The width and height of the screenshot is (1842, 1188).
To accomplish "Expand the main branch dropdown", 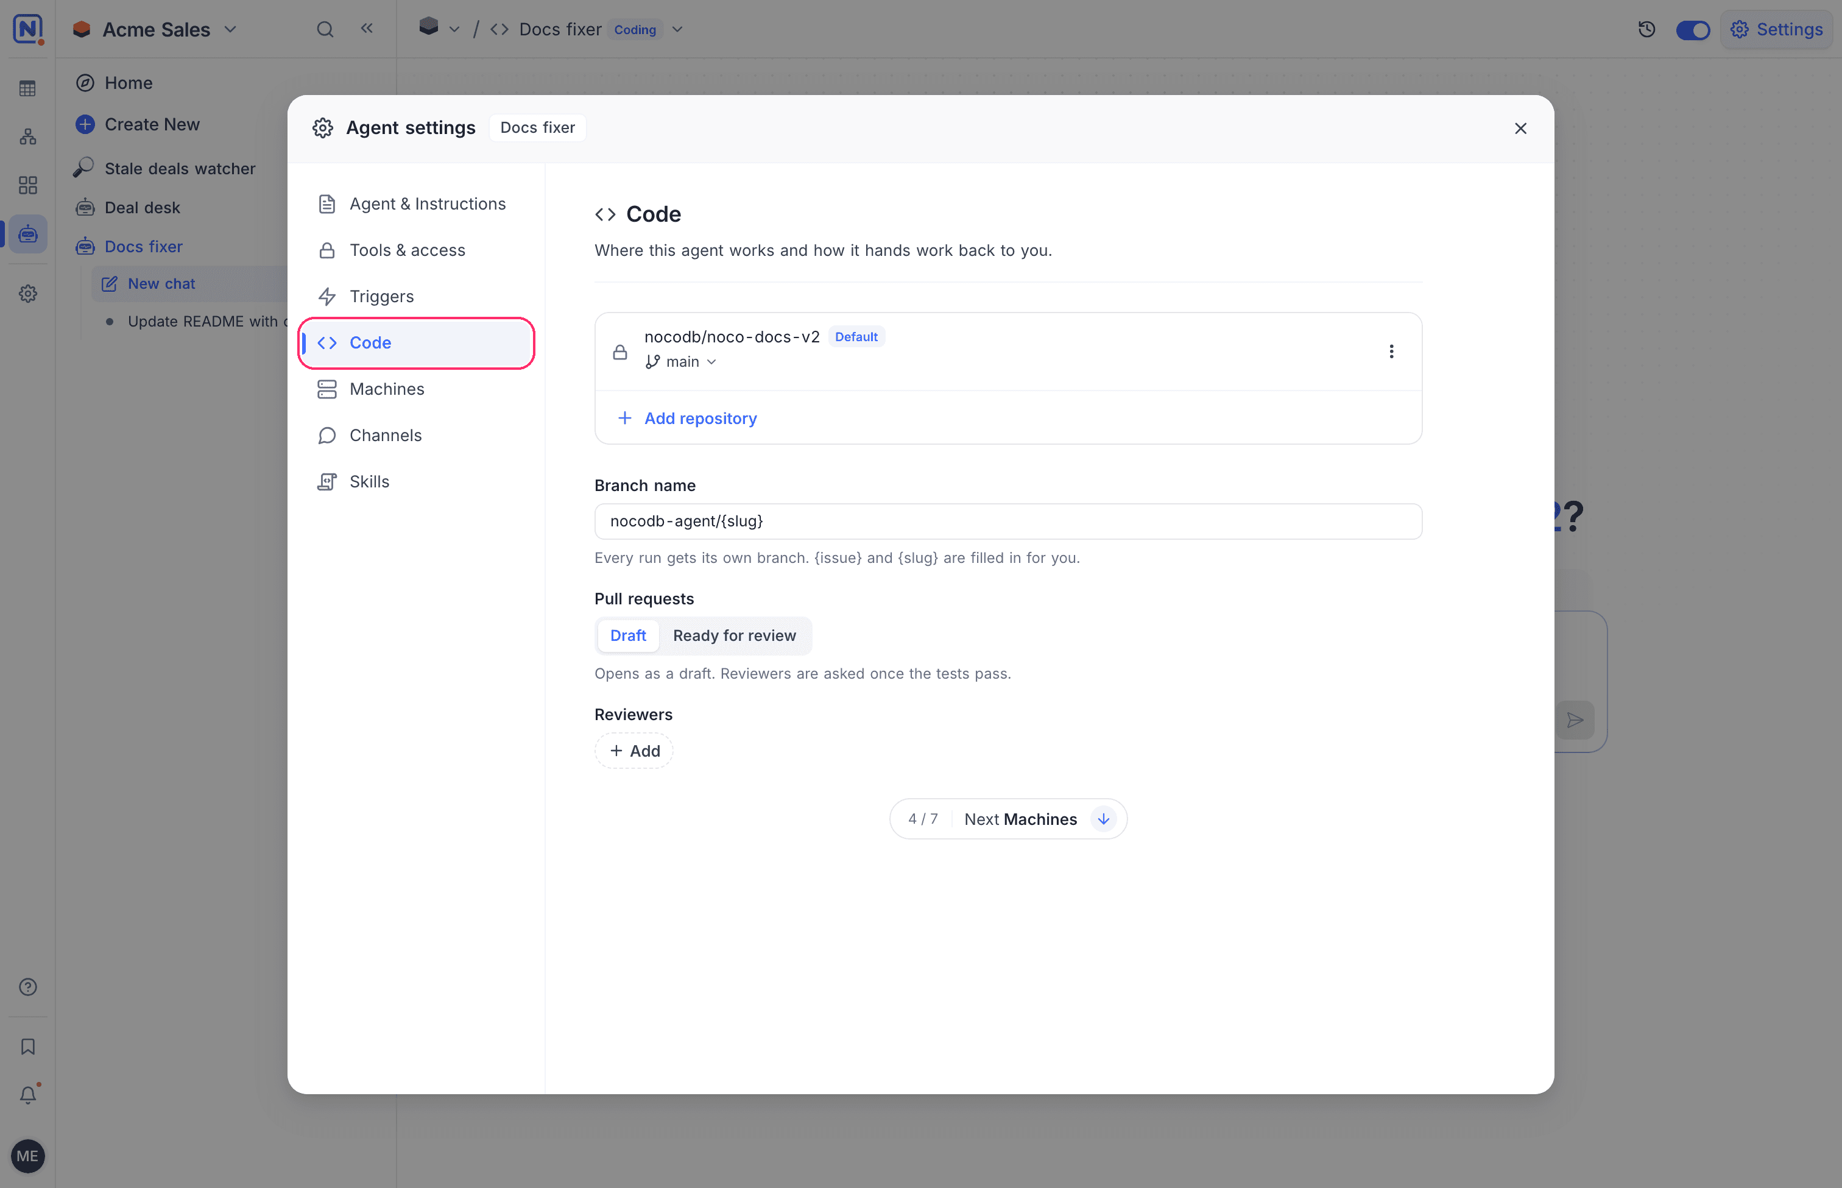I will [681, 362].
